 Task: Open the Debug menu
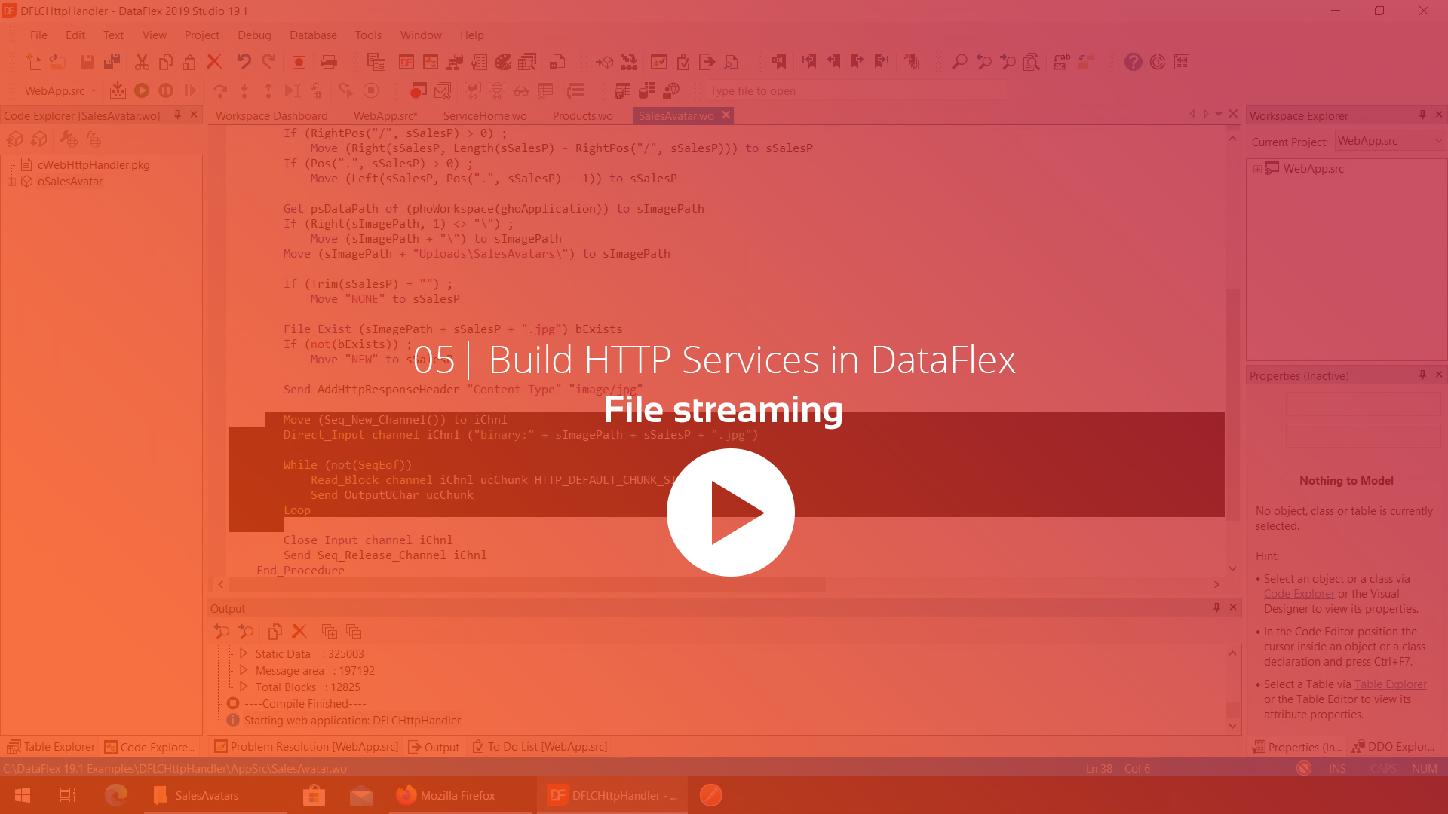click(254, 35)
